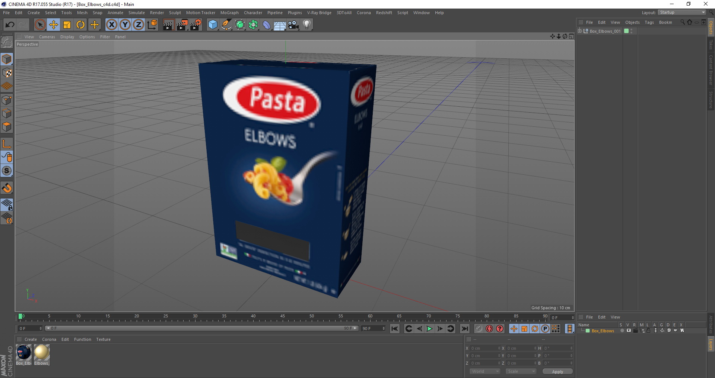Click the timeline range slider bar
This screenshot has height=378, width=715.
click(x=201, y=328)
